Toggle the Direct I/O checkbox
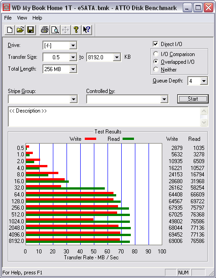 pyautogui.click(x=155, y=44)
